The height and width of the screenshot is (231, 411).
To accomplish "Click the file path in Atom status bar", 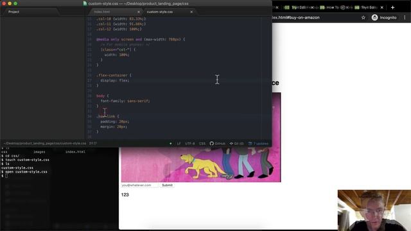I will pos(45,144).
